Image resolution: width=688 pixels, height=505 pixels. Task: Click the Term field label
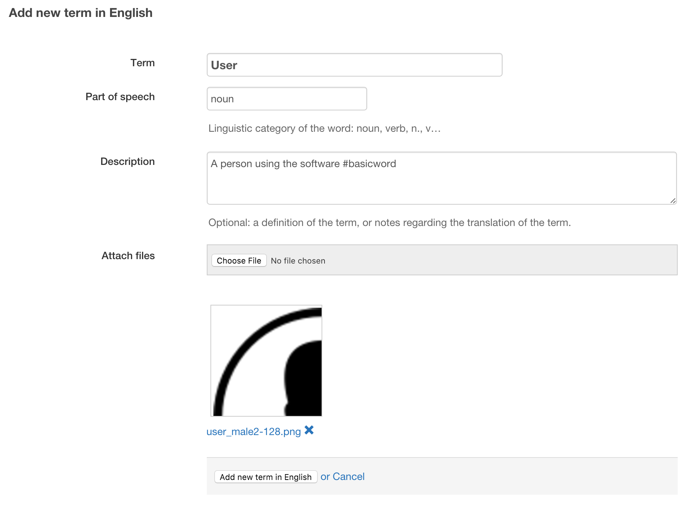tap(142, 63)
